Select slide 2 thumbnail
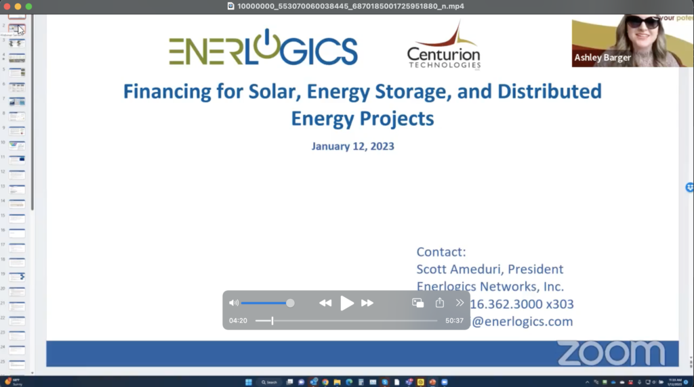The height and width of the screenshot is (387, 694). 17,28
